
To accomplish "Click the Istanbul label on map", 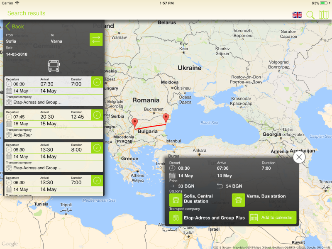I will (173, 141).
